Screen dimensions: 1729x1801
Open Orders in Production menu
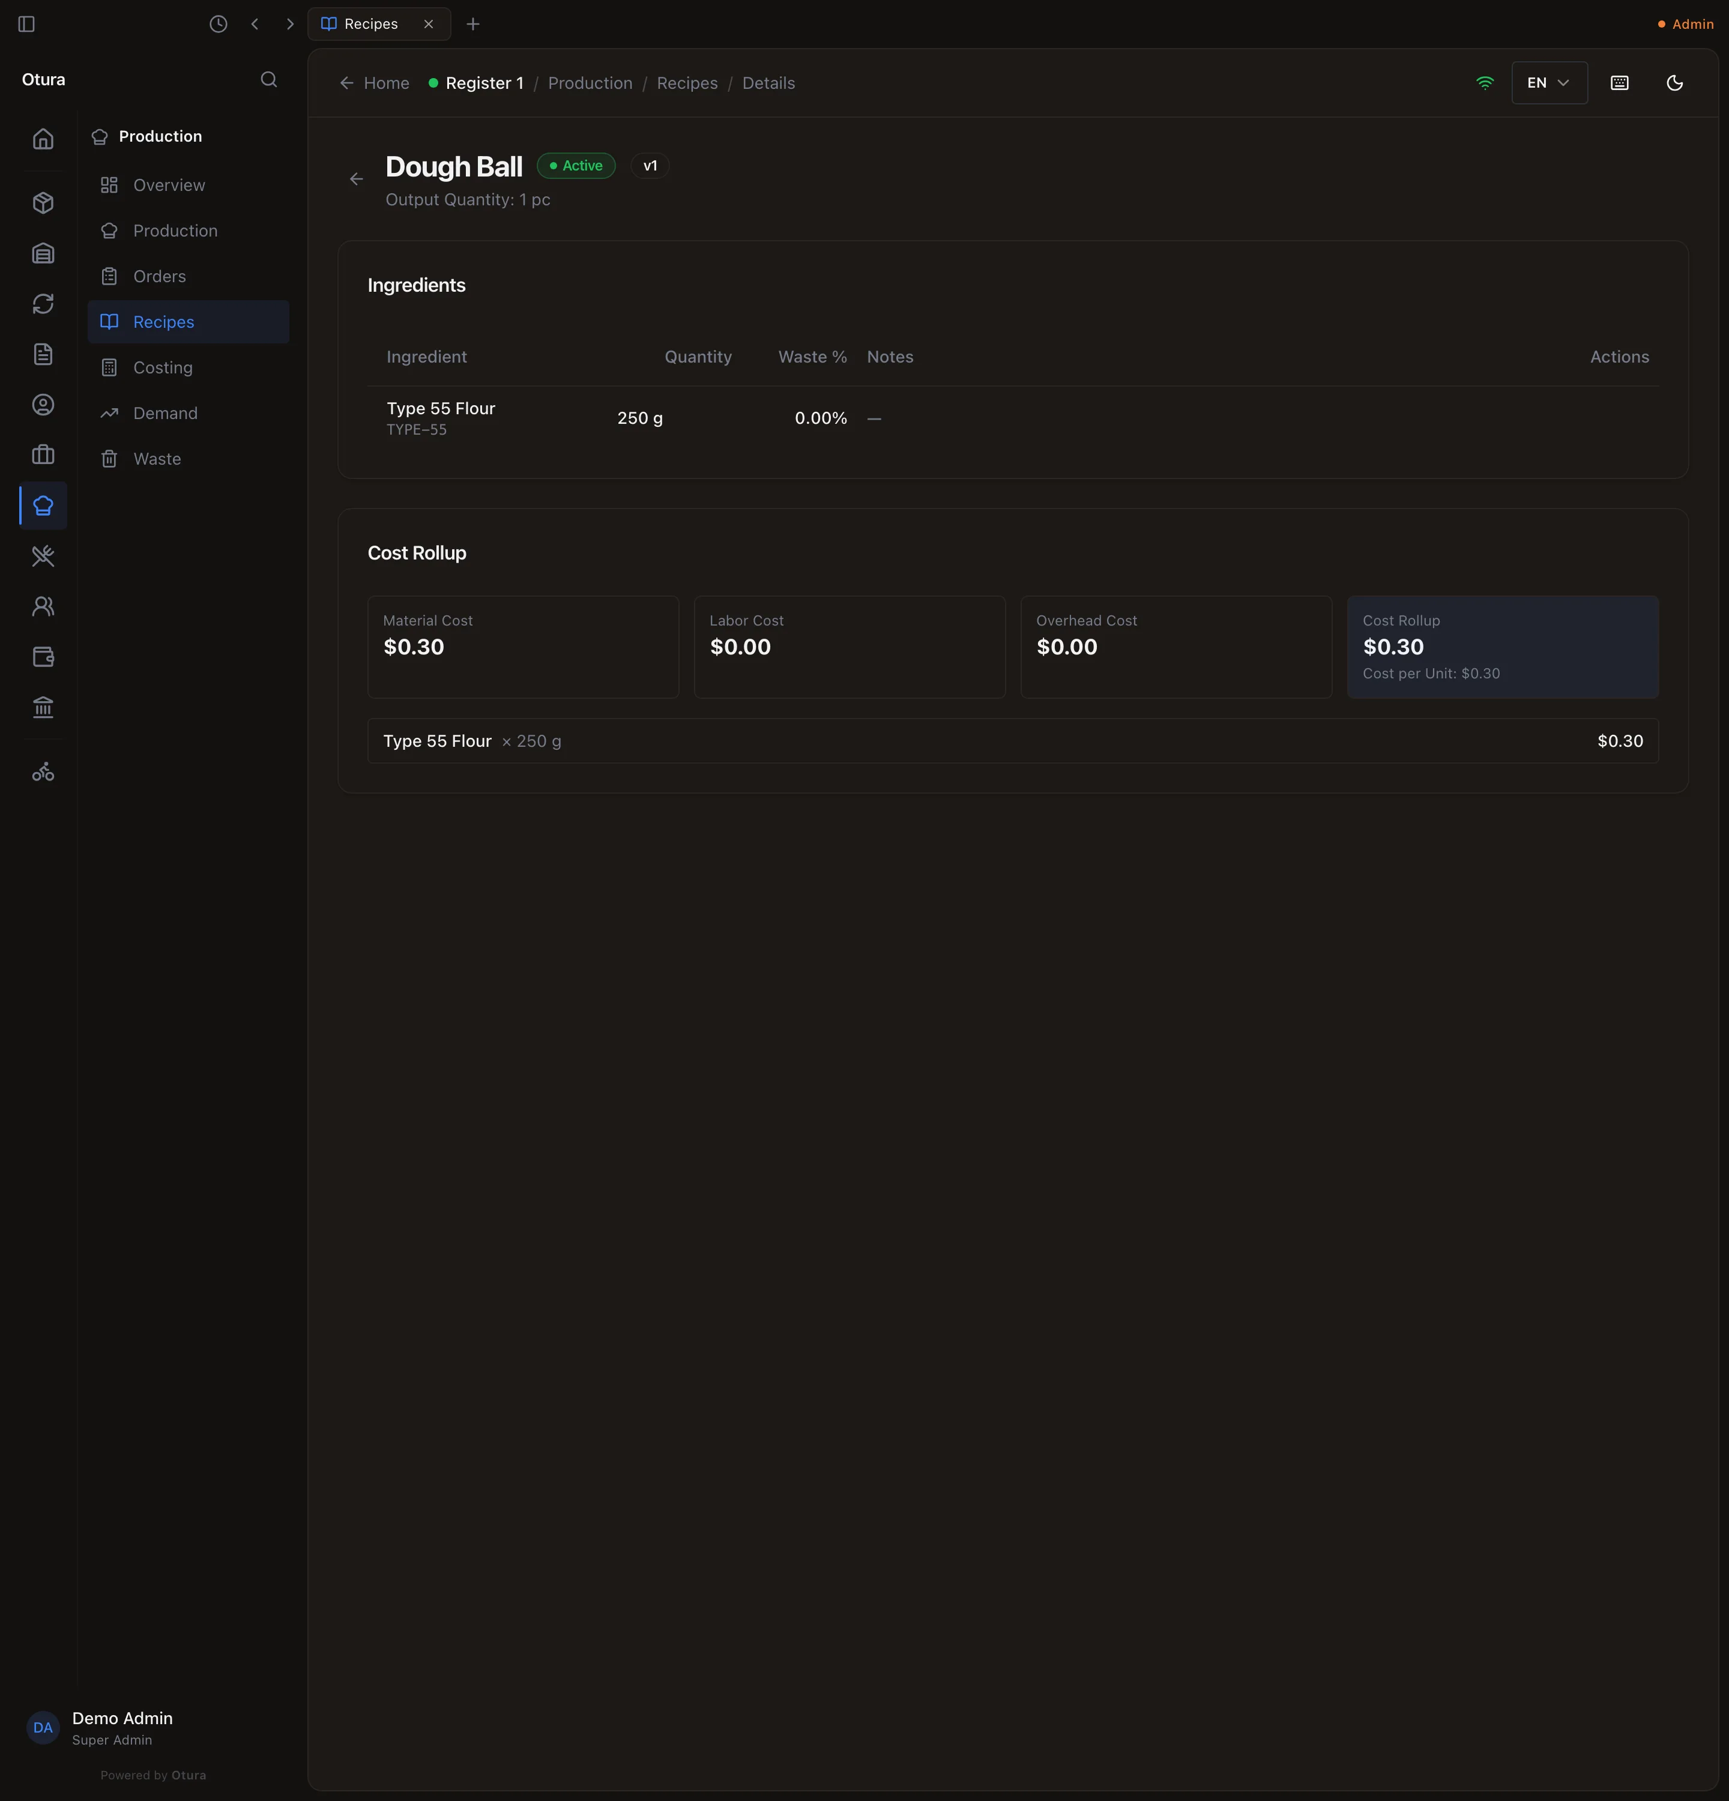[x=189, y=277]
